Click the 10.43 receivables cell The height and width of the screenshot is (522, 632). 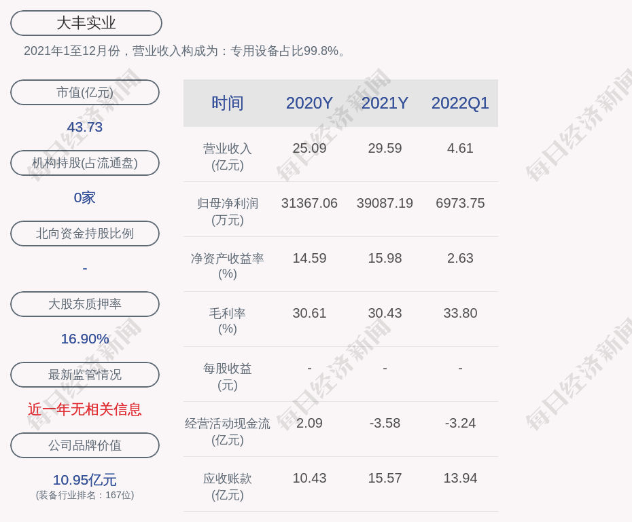pyautogui.click(x=309, y=478)
